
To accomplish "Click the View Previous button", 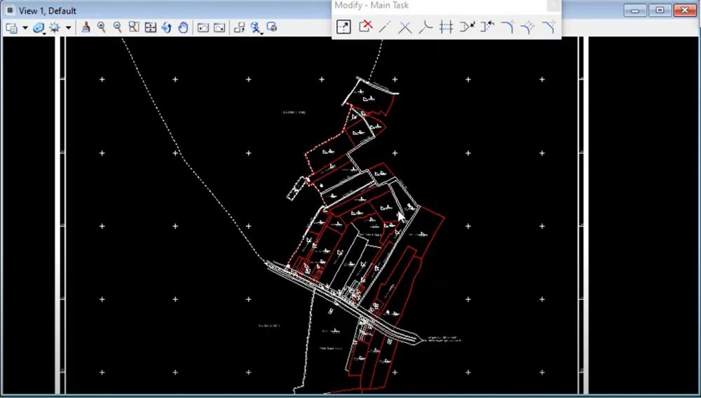I will point(203,28).
